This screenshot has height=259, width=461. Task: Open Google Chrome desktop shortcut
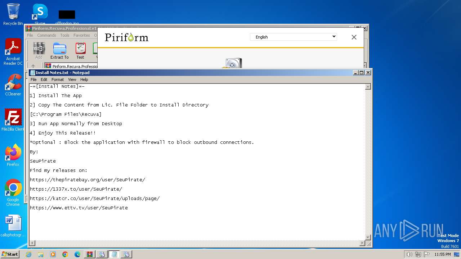click(x=13, y=193)
